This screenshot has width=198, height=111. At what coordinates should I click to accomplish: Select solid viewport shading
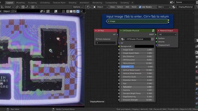tap(71, 11)
